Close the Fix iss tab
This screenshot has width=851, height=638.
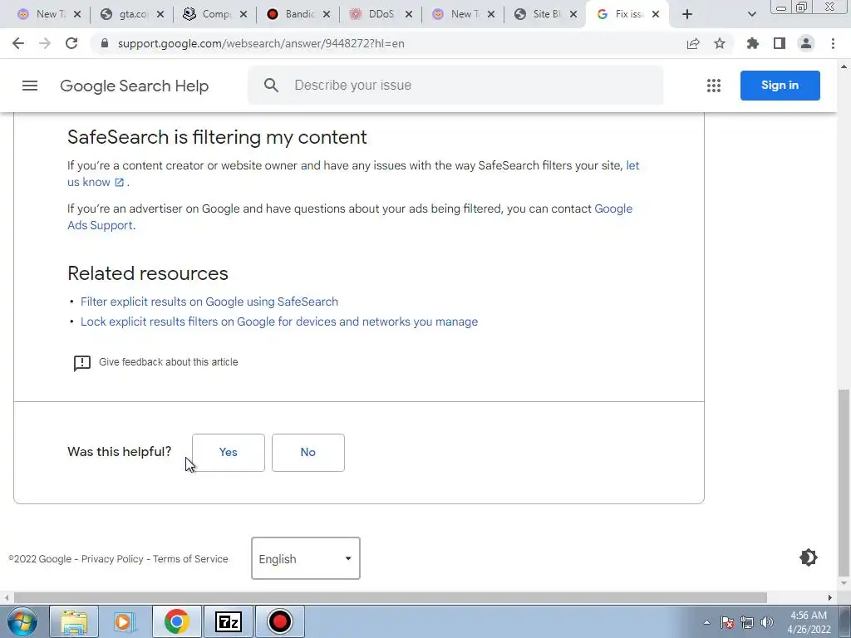pos(656,15)
